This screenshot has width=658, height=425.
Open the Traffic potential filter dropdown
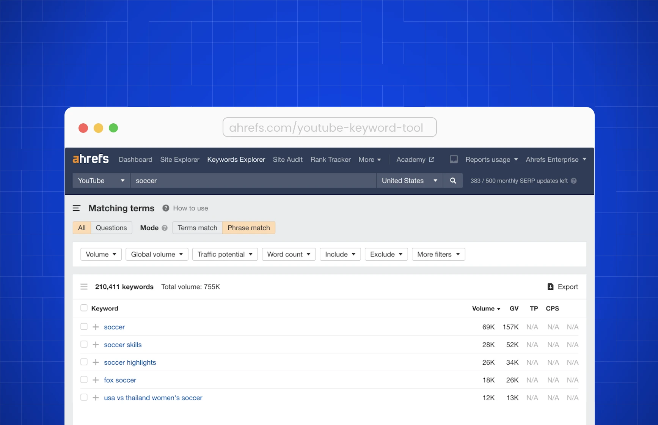(x=225, y=254)
